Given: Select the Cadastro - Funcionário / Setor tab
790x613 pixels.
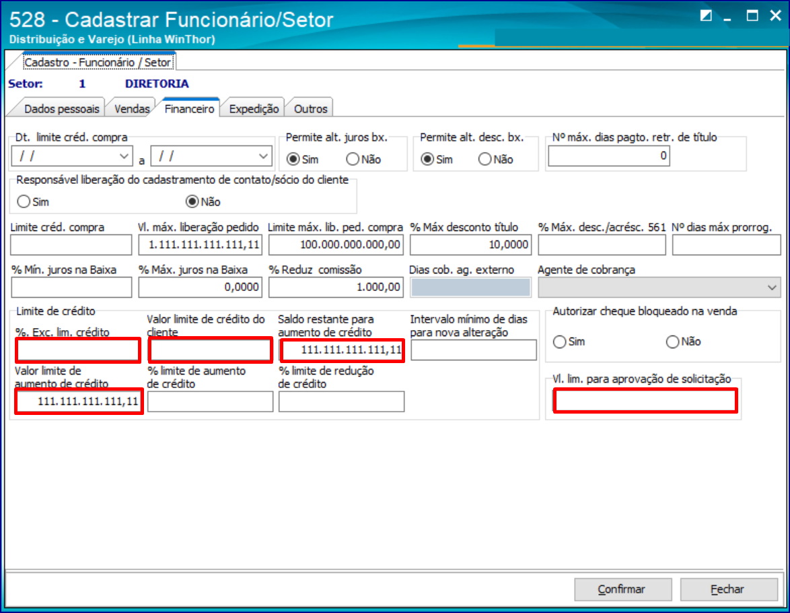Looking at the screenshot, I should click(x=98, y=62).
